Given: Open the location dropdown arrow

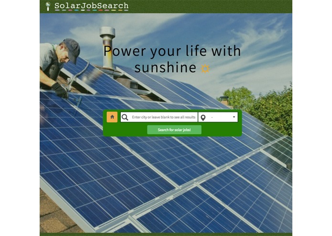Looking at the screenshot, I should pyautogui.click(x=234, y=117).
